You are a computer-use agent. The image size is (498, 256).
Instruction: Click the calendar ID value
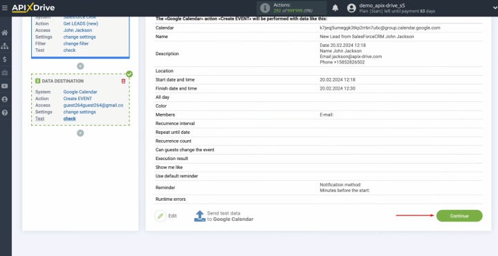[x=380, y=28]
